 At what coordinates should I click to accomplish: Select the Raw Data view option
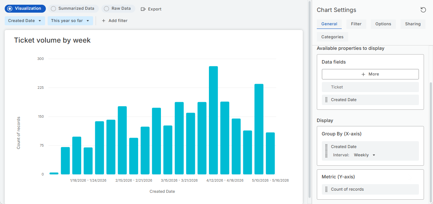click(x=118, y=9)
